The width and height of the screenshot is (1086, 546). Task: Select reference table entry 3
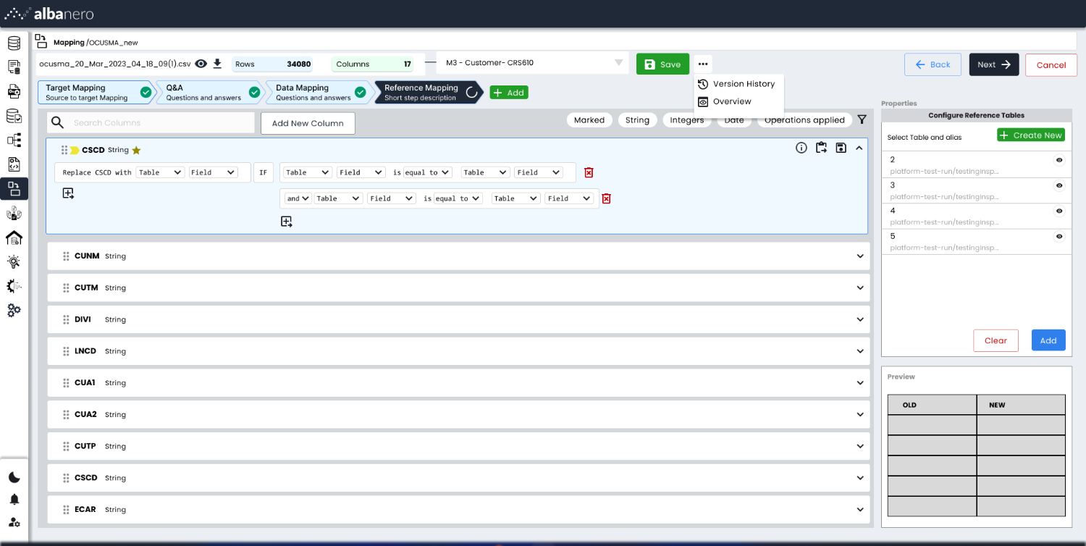coord(976,190)
